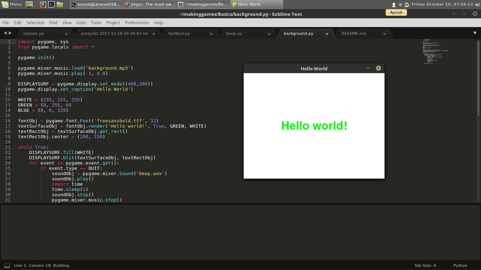The width and height of the screenshot is (481, 270).
Task: Launch Terminal from the panel launcher
Action: [x=51, y=5]
